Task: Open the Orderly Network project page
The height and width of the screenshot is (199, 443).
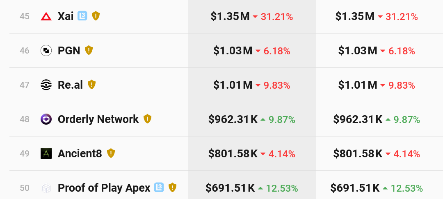Action: pos(98,119)
